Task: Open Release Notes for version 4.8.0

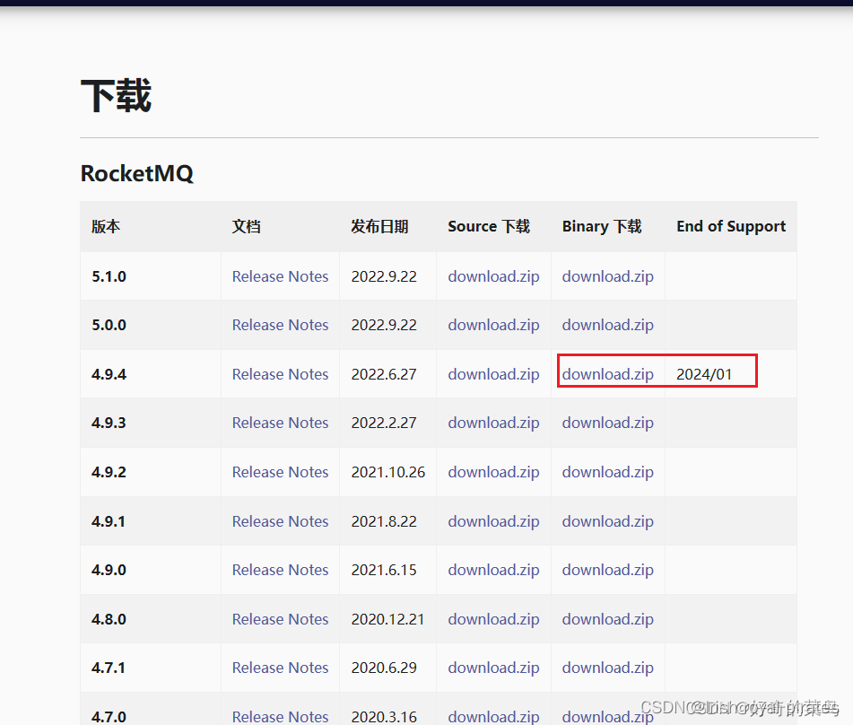Action: click(280, 619)
